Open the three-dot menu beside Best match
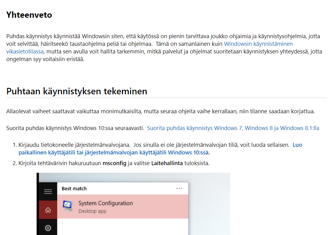The height and width of the screenshot is (235, 334). [179, 188]
